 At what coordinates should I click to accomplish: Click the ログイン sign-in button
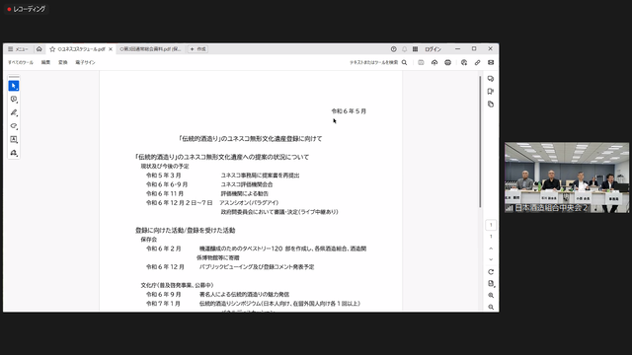(x=433, y=49)
